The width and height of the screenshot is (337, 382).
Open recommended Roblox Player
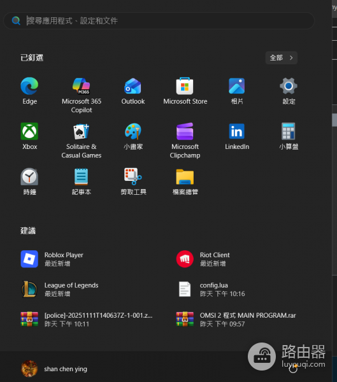click(x=52, y=259)
